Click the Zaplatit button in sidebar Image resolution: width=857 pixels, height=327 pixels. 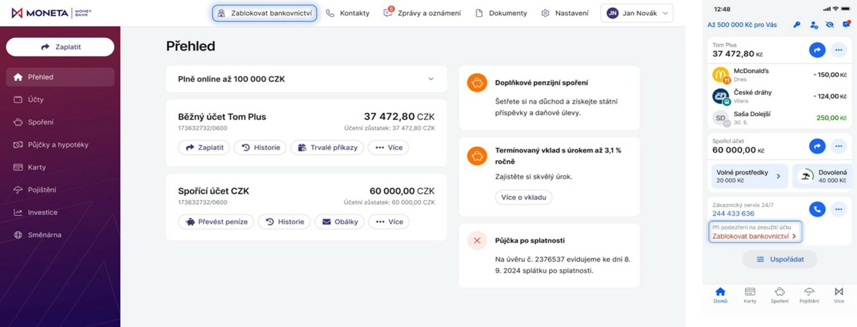(60, 47)
